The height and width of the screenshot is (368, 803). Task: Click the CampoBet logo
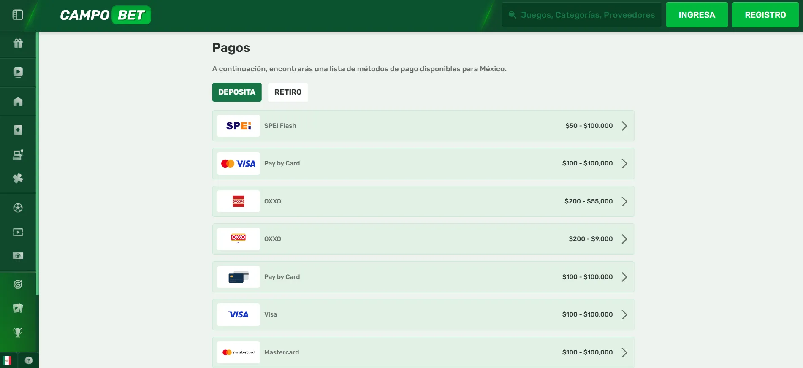coord(105,15)
